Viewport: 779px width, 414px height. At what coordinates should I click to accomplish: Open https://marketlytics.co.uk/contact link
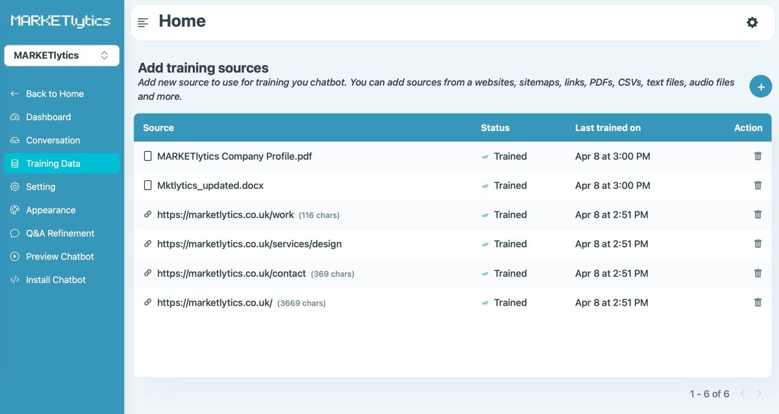coord(231,273)
